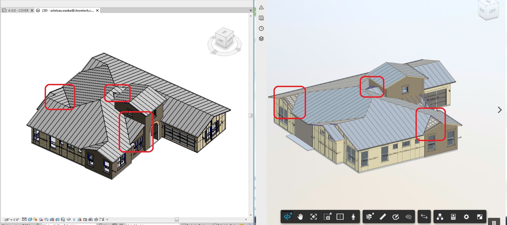Click the Revit horizontal scrollbar thumb

[177, 219]
